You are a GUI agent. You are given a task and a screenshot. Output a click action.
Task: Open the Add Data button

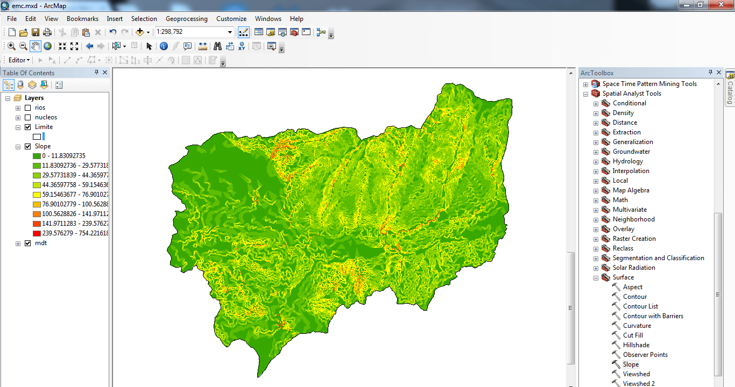tap(140, 32)
